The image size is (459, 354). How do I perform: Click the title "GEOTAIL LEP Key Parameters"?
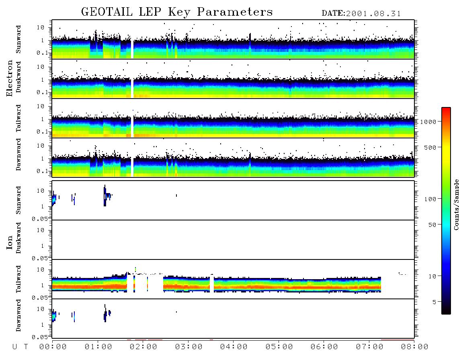(x=177, y=12)
